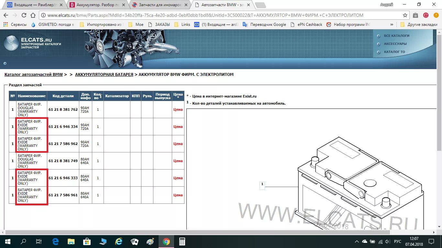Open Цена for part 61 21 7 586 961
Viewport: 442px width, 248px height.
coord(178,195)
